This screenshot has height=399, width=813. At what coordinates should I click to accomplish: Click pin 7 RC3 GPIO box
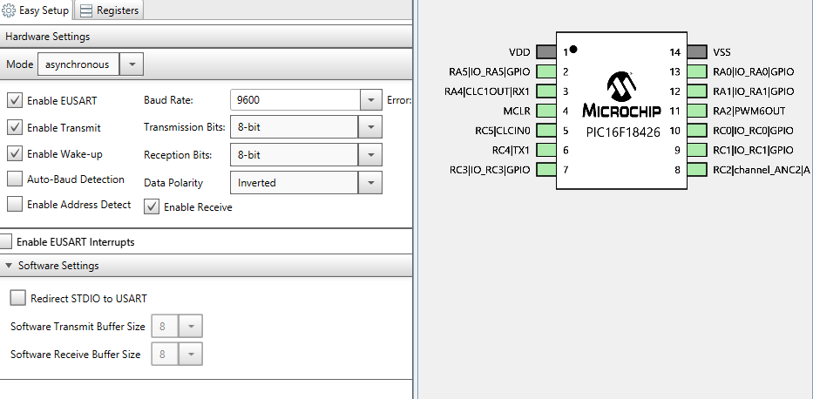[x=545, y=169]
